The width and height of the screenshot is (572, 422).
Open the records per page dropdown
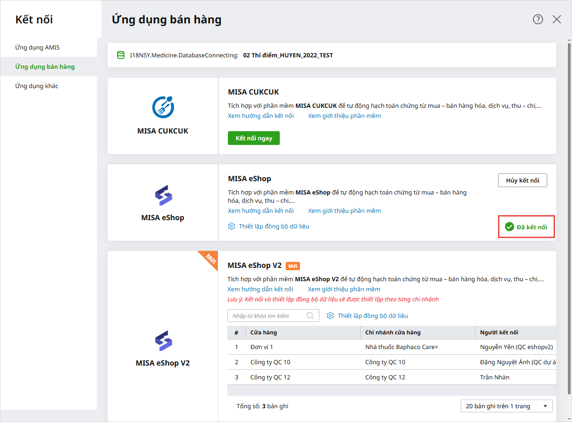click(x=506, y=406)
